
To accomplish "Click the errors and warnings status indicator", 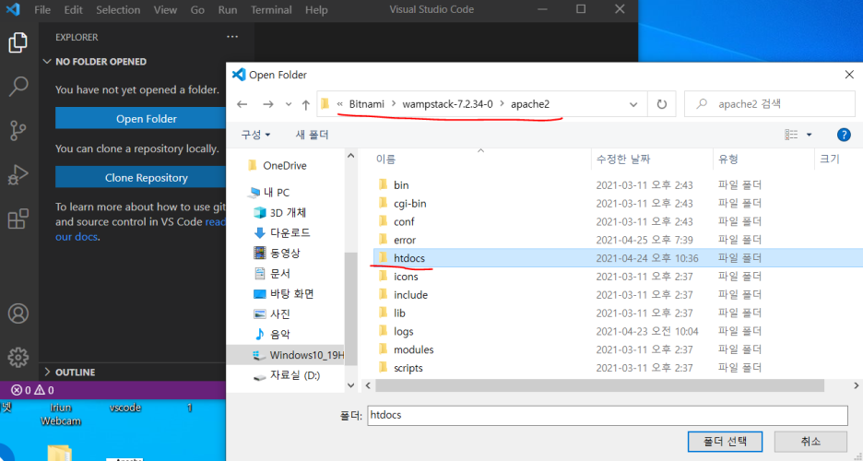I will point(32,390).
